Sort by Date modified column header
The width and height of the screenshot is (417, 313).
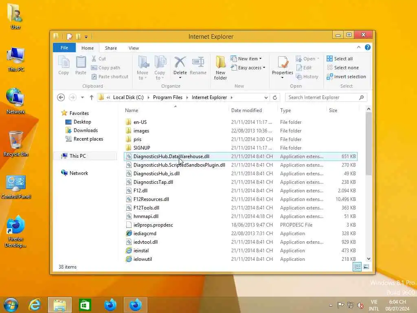pyautogui.click(x=252, y=110)
